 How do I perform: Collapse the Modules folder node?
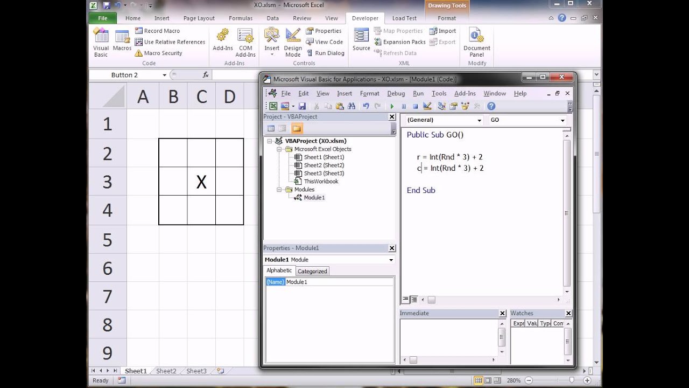click(279, 190)
